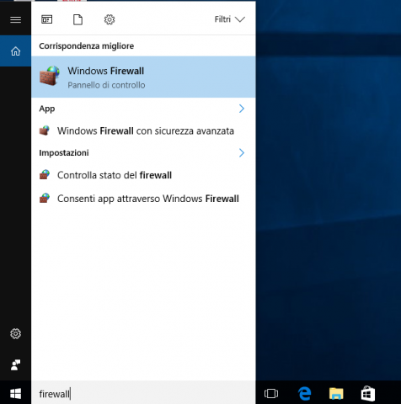Viewport: 401px width, 404px height.
Task: Expand the Filtri dropdown
Action: [x=230, y=19]
